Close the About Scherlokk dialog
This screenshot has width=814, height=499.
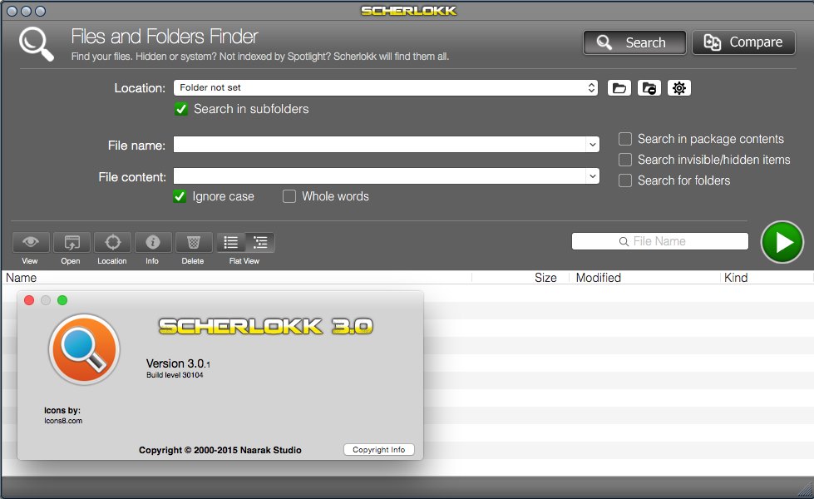coord(29,300)
